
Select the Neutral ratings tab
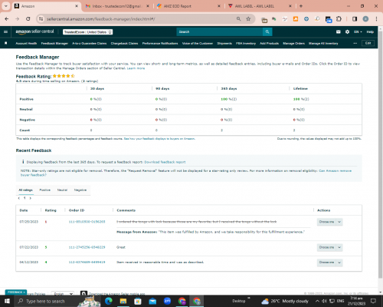click(62, 190)
